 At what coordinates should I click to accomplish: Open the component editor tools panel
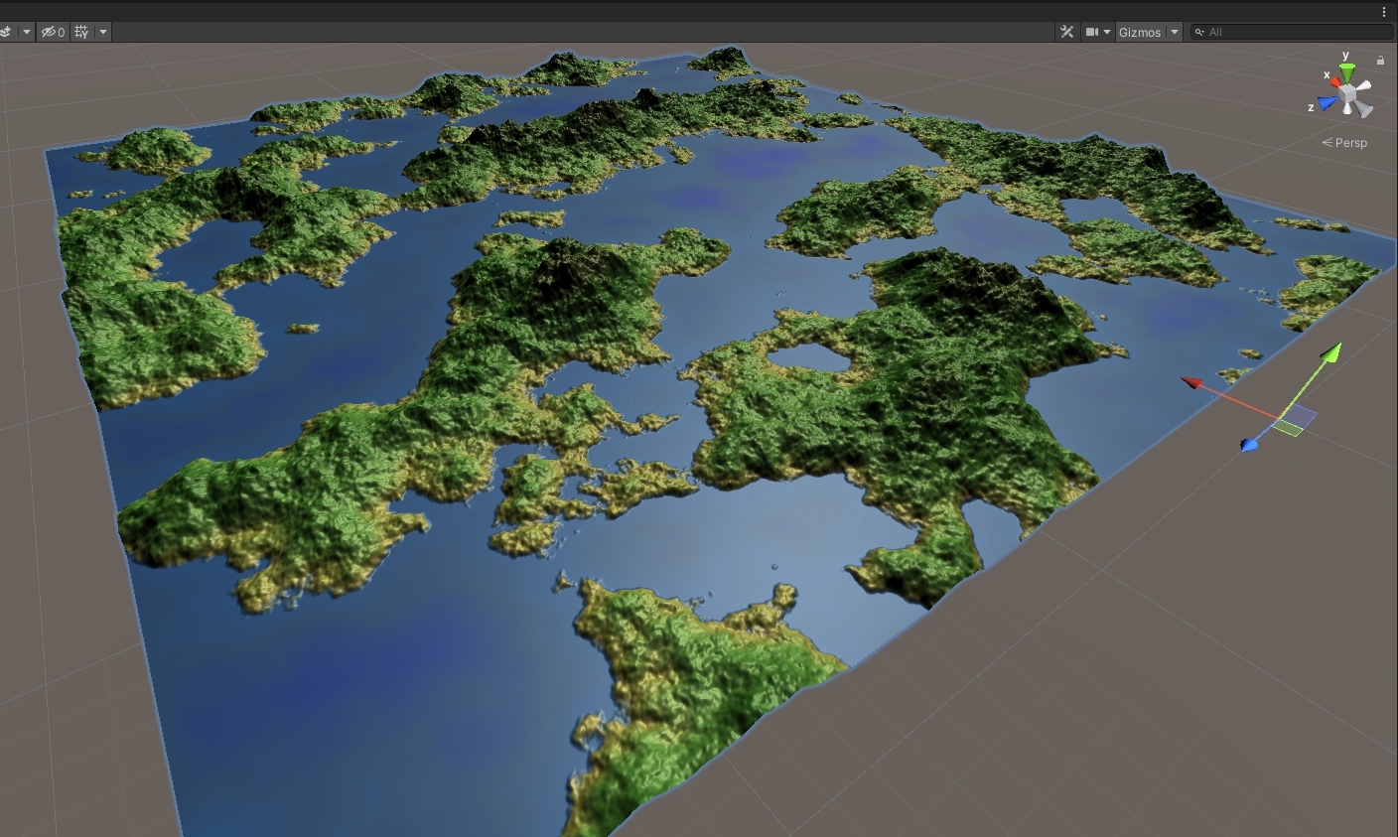click(1067, 32)
